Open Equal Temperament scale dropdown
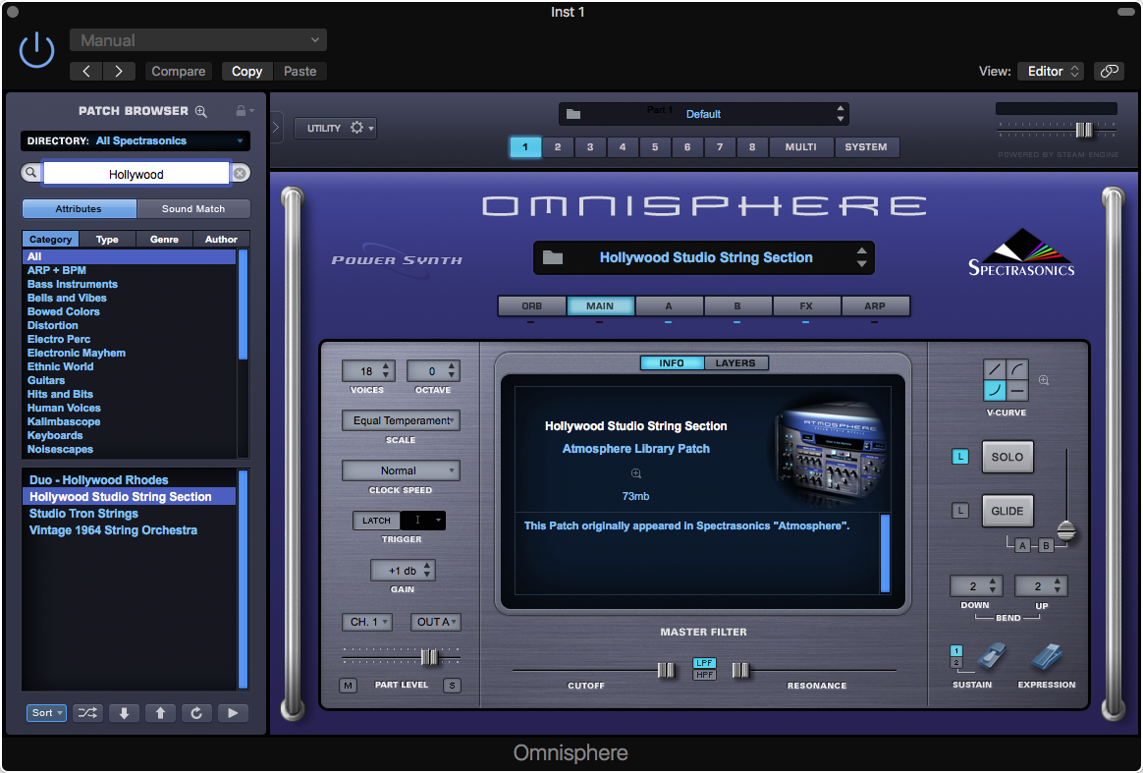This screenshot has height=773, width=1143. point(401,420)
